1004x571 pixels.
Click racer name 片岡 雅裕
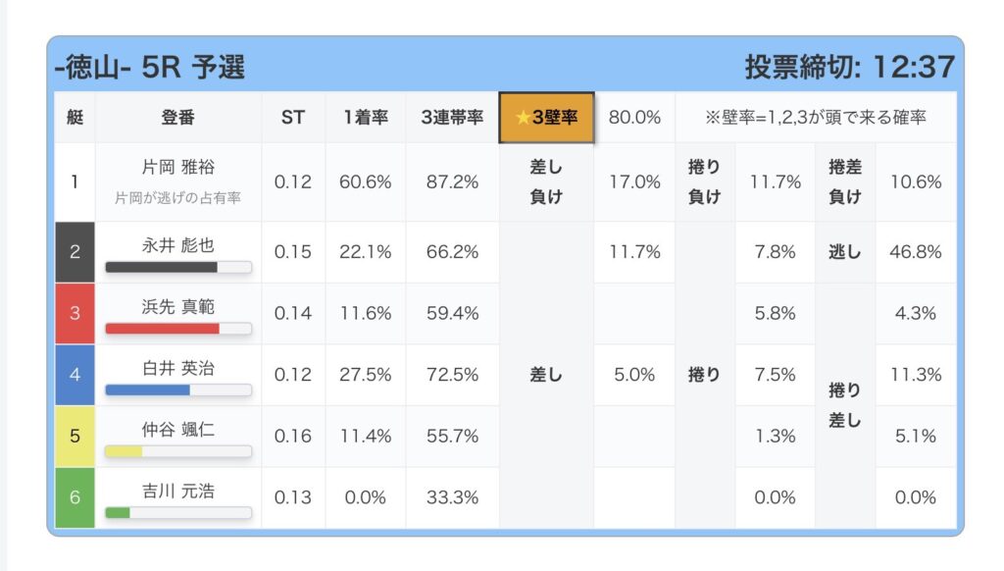177,169
